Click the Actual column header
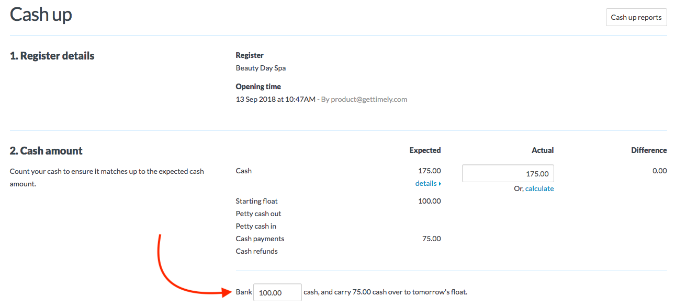This screenshot has height=308, width=675. tap(543, 150)
